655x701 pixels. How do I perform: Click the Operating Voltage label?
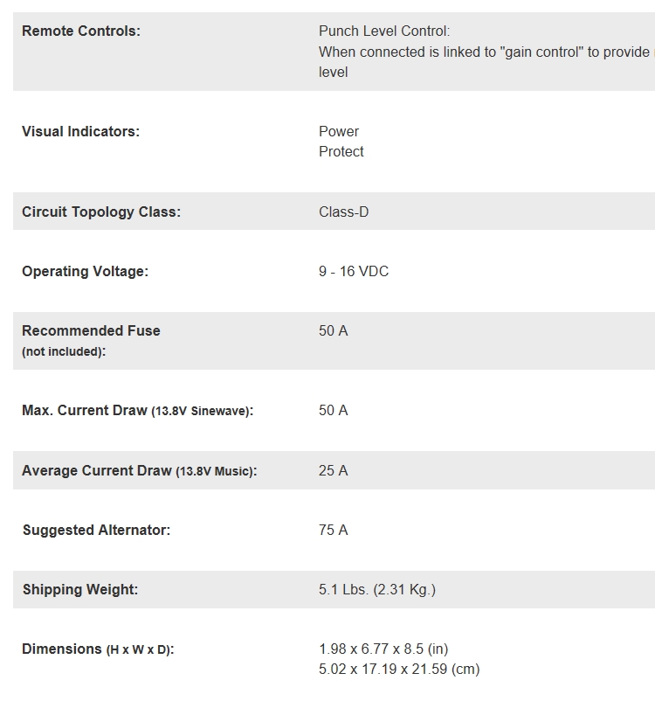[85, 272]
